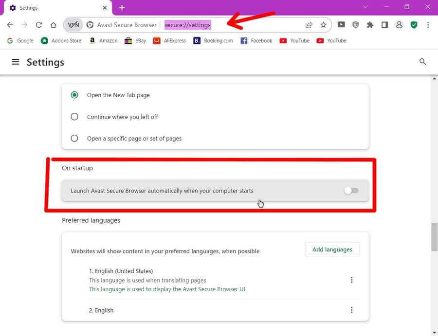Viewport: 438px width, 336px height.
Task: Click 'Preferred languages' heading
Action: pos(91,220)
